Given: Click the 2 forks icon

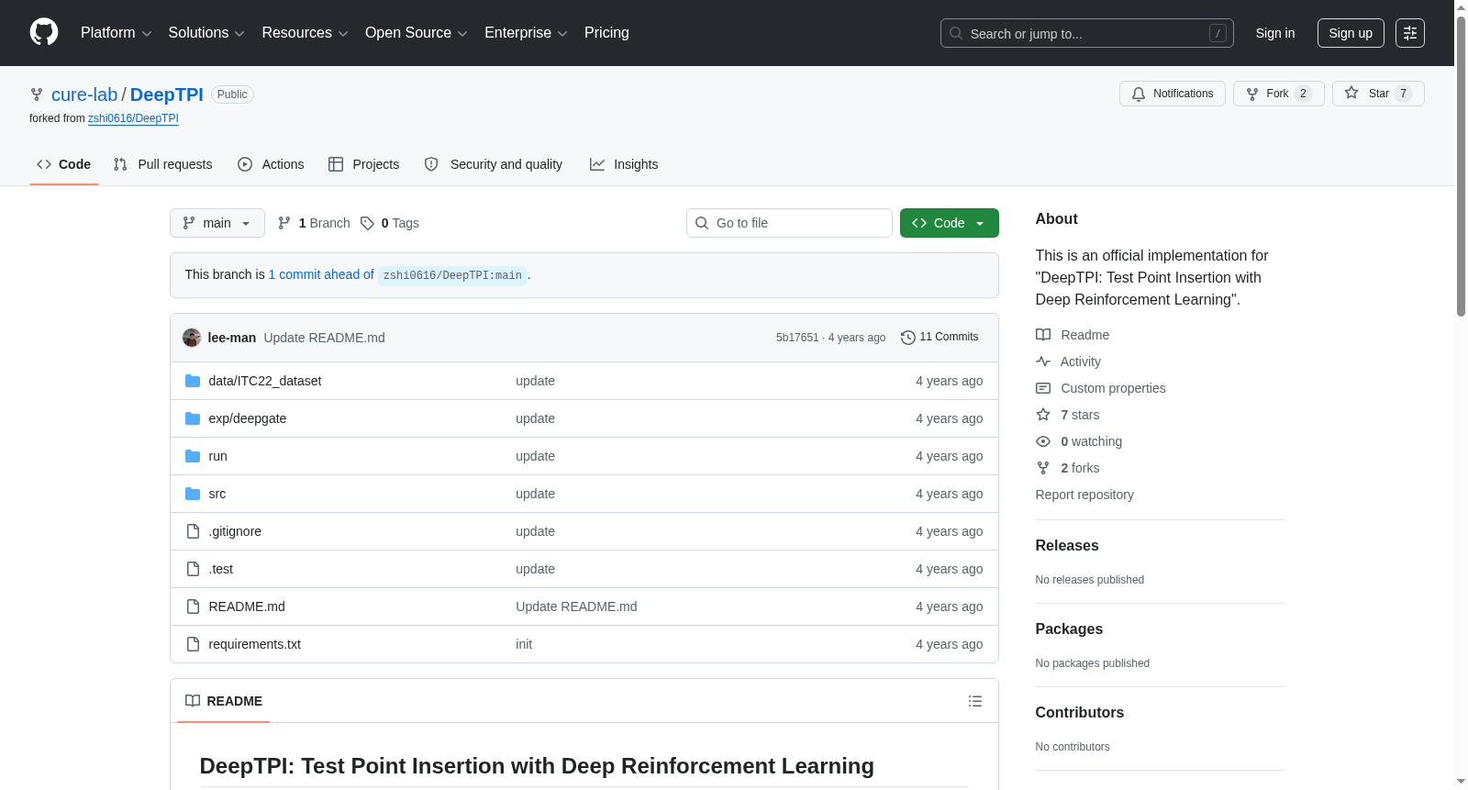Looking at the screenshot, I should coord(1043,468).
